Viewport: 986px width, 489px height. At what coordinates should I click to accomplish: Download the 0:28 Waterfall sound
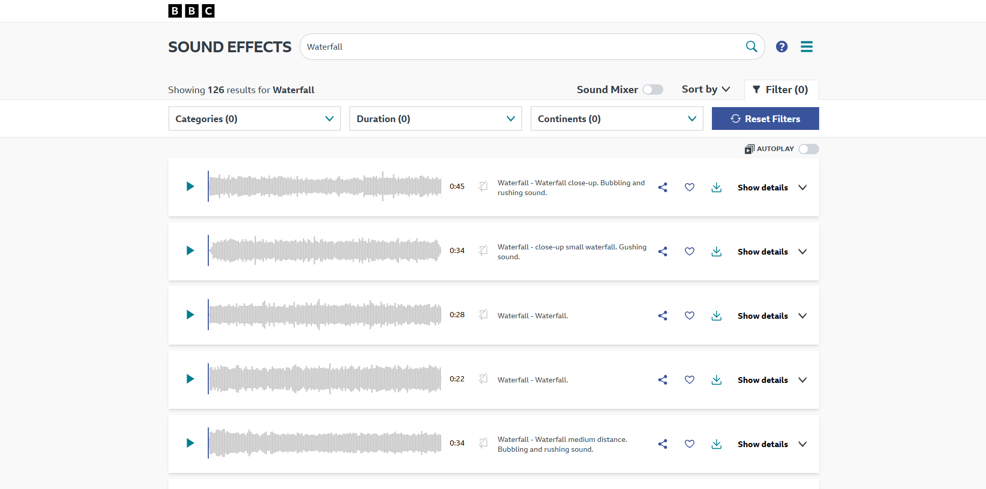pyautogui.click(x=716, y=316)
